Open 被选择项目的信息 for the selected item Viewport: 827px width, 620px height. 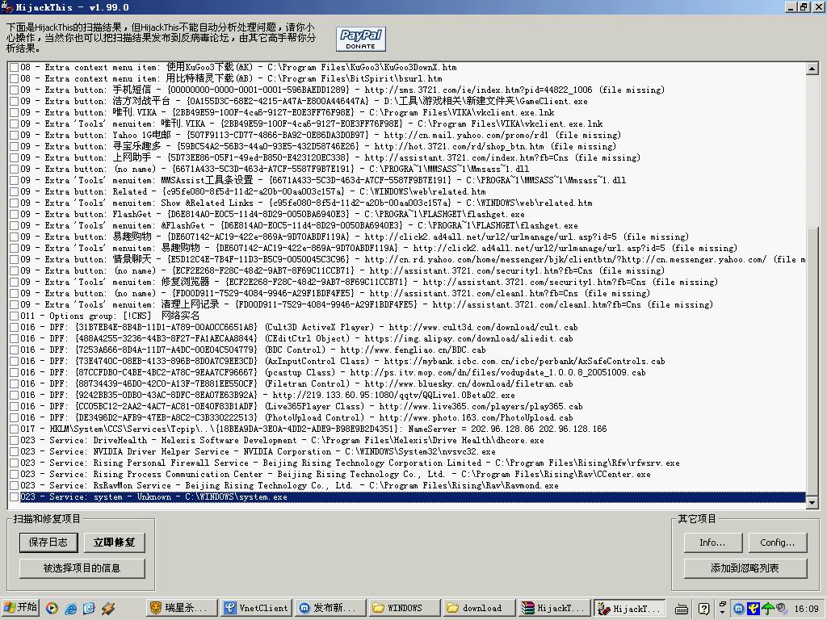(x=82, y=568)
